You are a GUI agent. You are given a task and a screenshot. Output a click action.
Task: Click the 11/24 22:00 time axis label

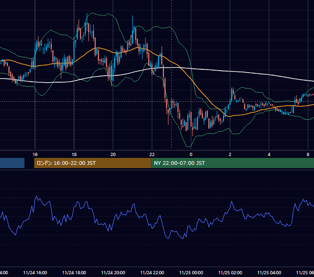pos(152,272)
